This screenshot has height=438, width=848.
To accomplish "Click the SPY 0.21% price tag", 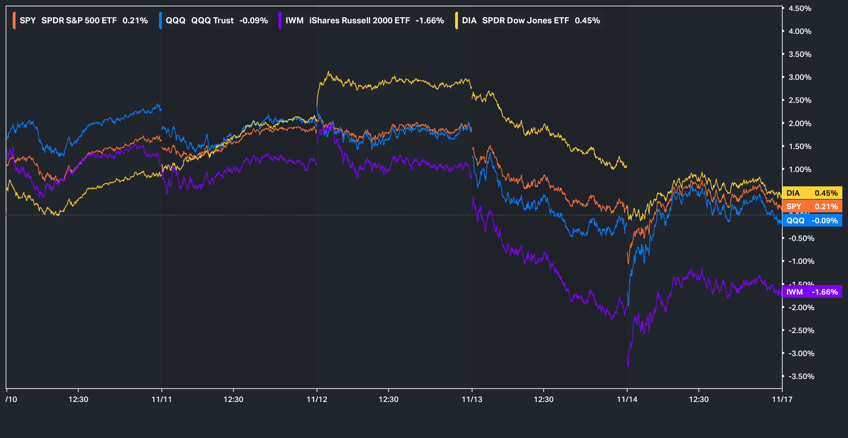I will click(812, 207).
